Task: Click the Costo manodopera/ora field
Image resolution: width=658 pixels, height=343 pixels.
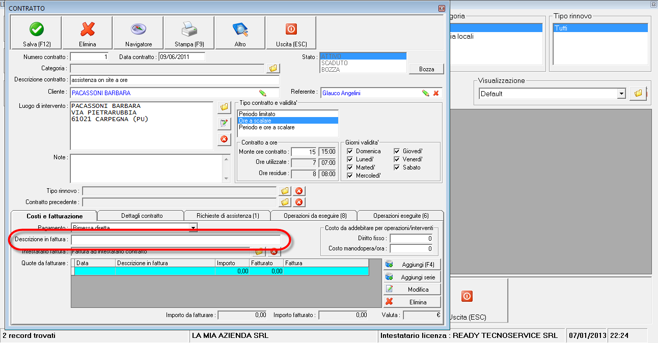Action: point(412,249)
